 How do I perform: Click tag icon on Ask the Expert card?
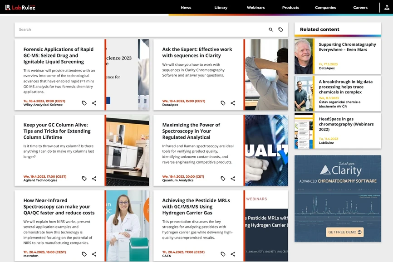point(223,103)
